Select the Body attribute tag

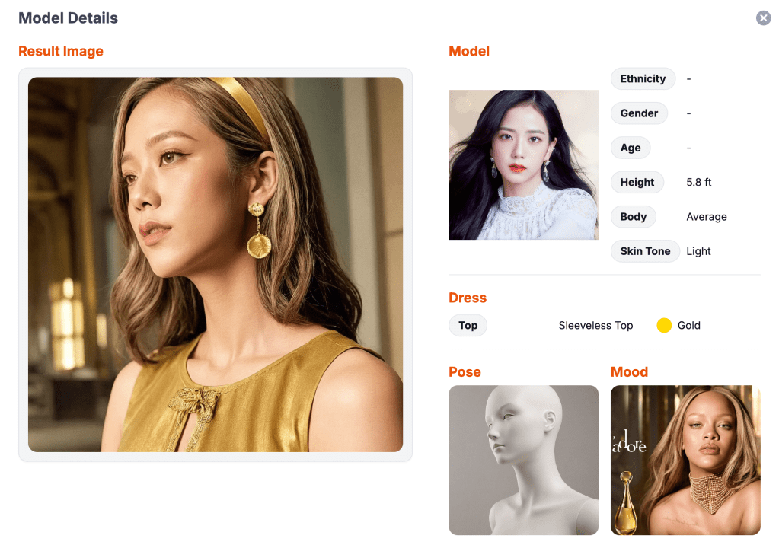click(633, 217)
